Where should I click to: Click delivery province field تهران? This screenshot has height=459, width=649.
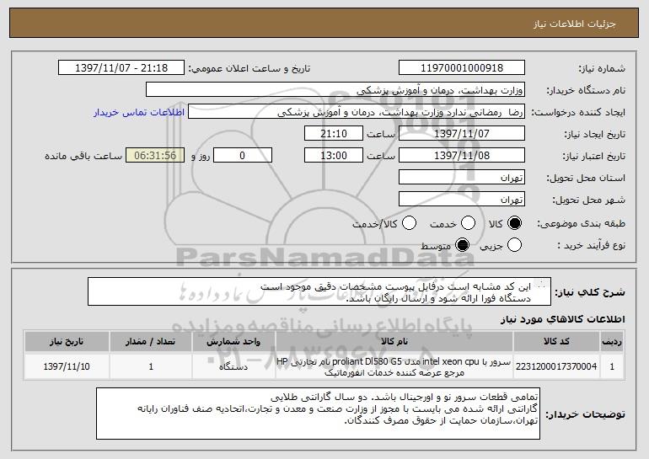[462, 178]
